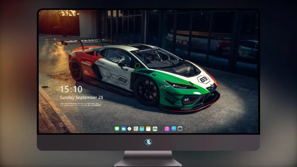The height and width of the screenshot is (167, 297).
Task: Click the logo badge on the monitor chin
Action: tap(148, 142)
